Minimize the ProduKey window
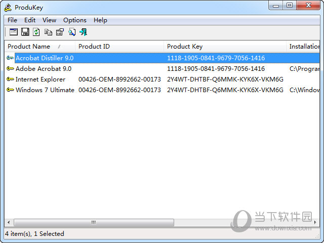The width and height of the screenshot is (324, 243). pos(275,5)
